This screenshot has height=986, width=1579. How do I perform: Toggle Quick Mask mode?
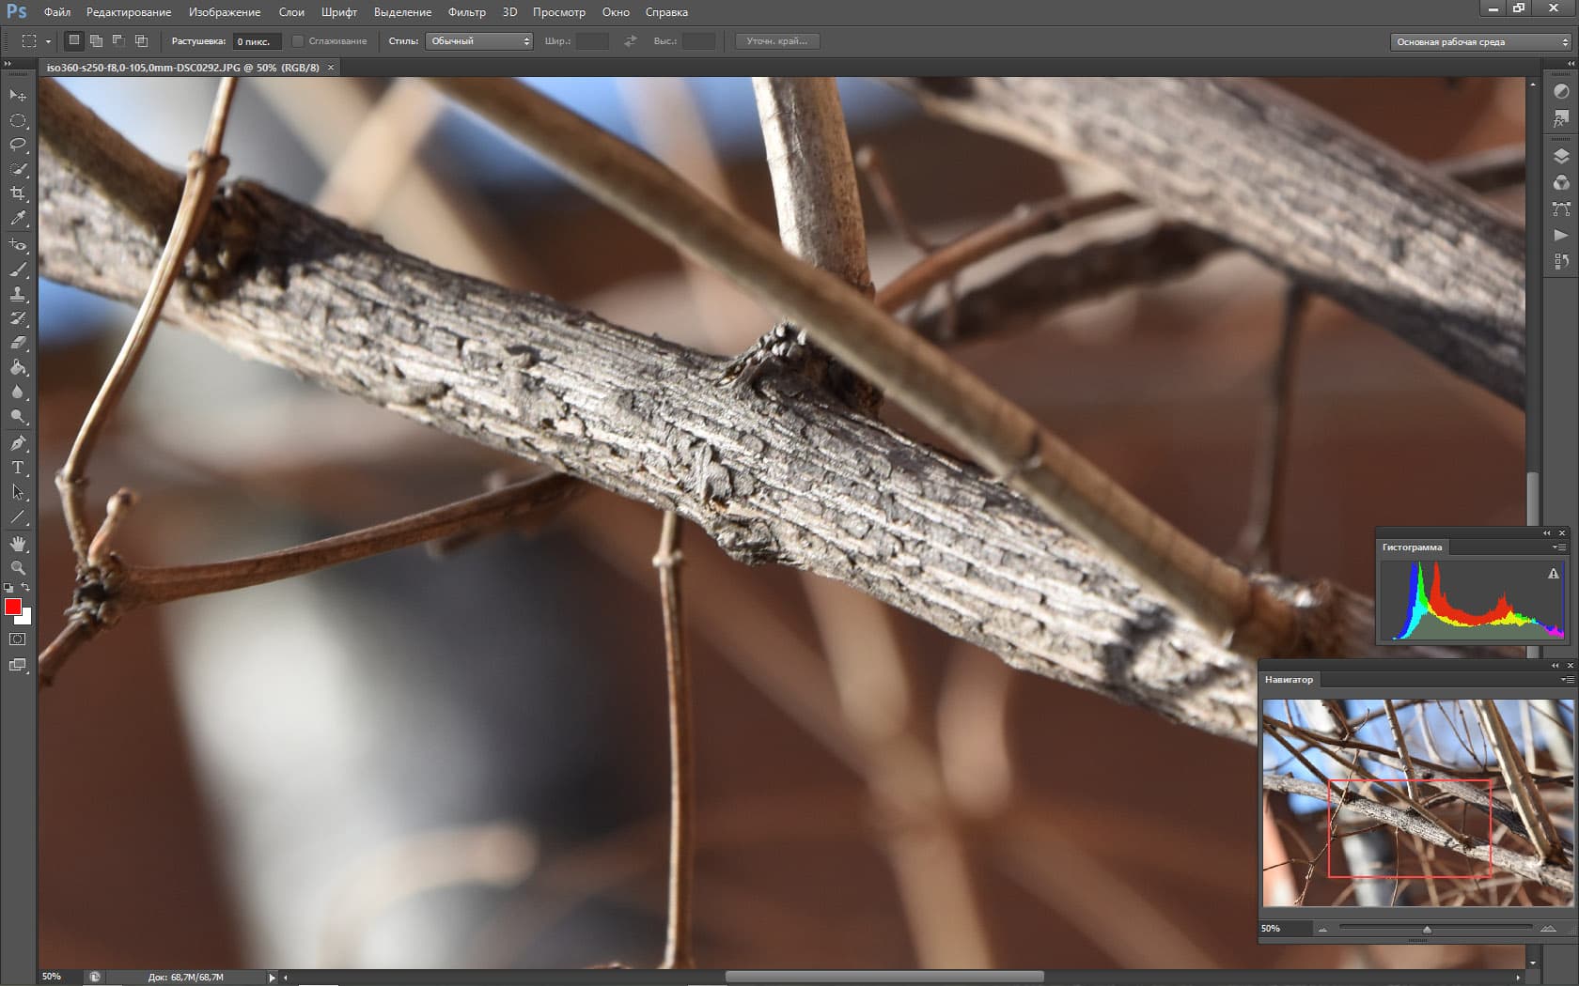pos(18,639)
